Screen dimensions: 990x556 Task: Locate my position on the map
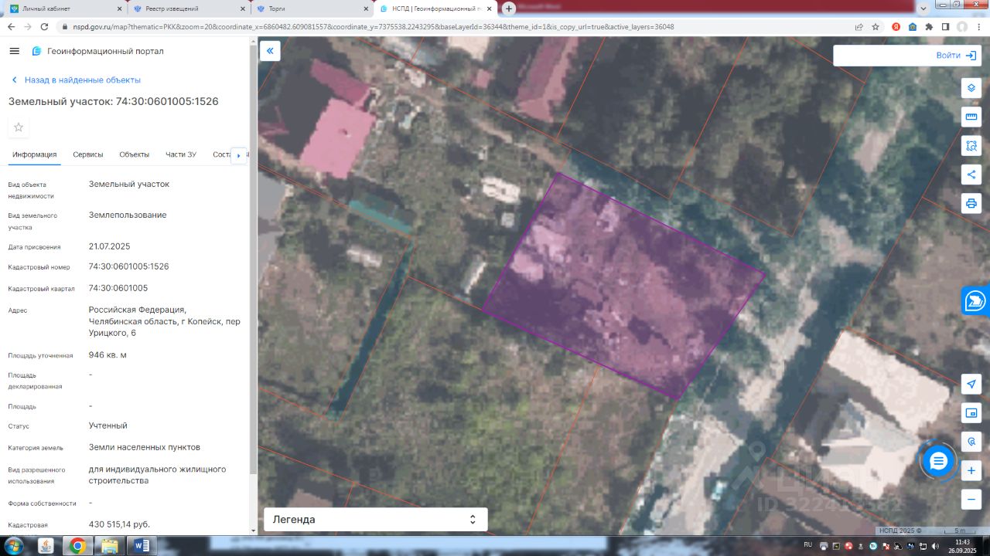(x=971, y=384)
